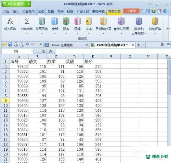Open Other Functions (其他函数) icon

point(155,21)
